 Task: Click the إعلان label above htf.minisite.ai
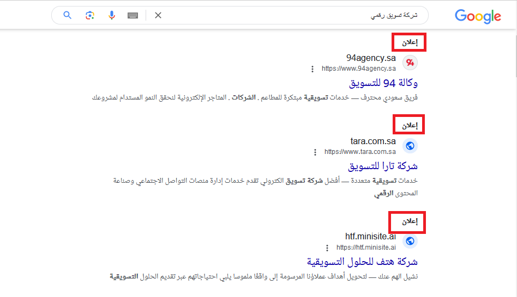click(410, 221)
